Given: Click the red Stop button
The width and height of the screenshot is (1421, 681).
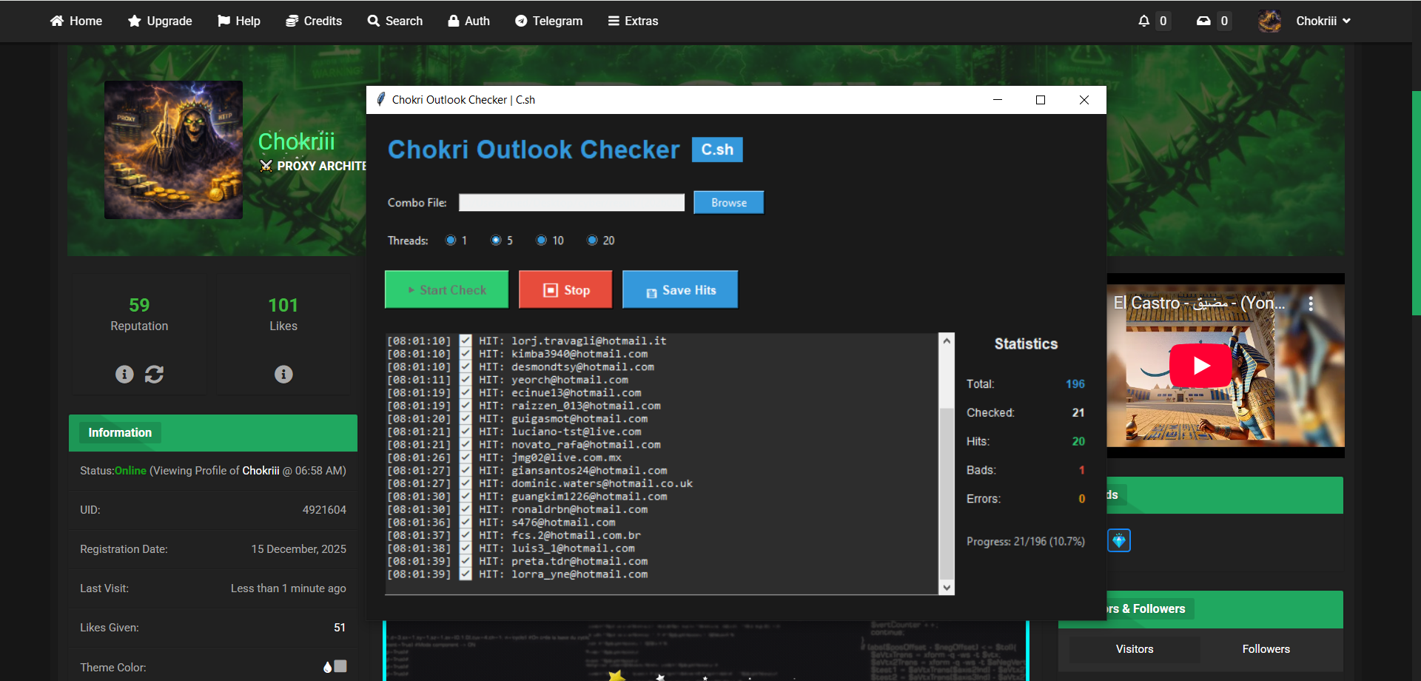Looking at the screenshot, I should point(566,289).
